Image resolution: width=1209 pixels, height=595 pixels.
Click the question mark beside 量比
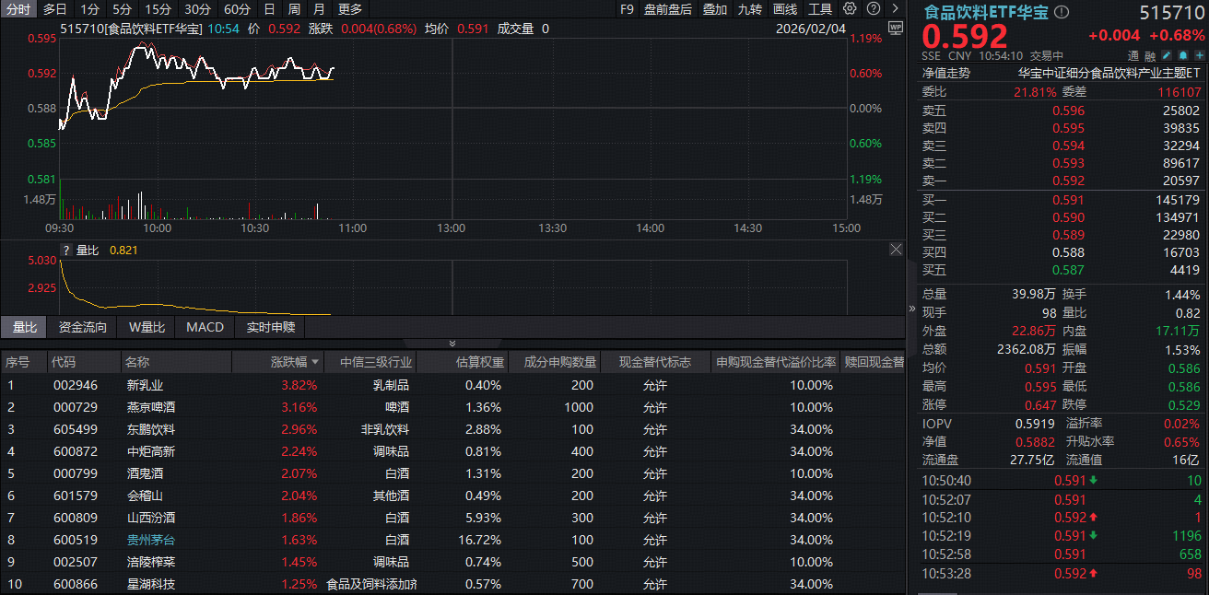coord(65,250)
